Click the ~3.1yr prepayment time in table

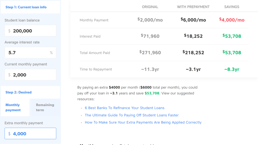coord(193,69)
